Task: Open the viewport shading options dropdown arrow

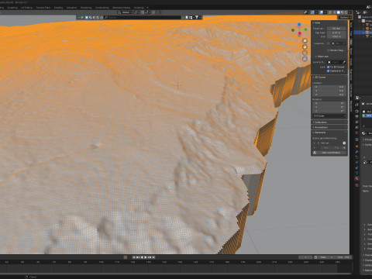Action: point(350,12)
